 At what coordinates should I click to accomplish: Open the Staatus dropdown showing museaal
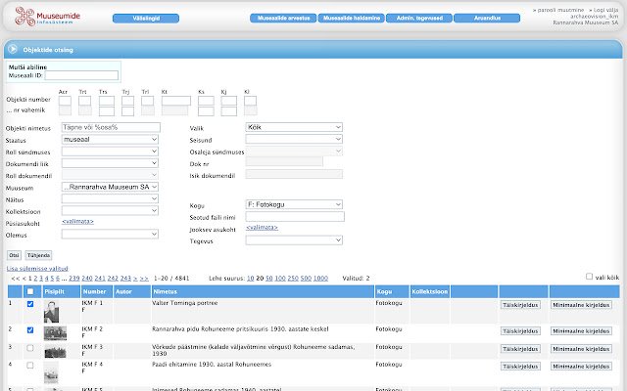click(110, 139)
